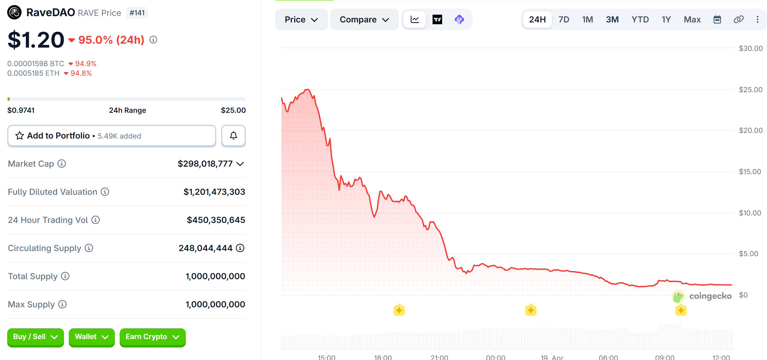This screenshot has width=767, height=360.
Task: Toggle the Add to Portfolio star
Action: [x=19, y=136]
